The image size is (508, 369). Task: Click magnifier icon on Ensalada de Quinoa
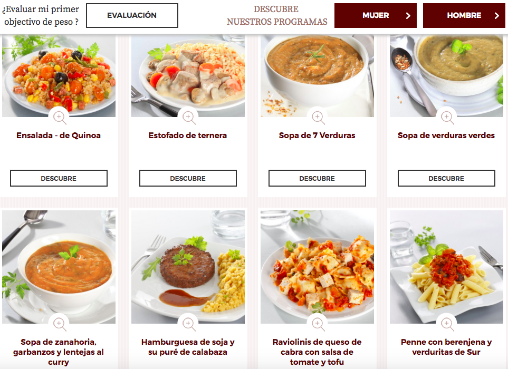point(59,117)
